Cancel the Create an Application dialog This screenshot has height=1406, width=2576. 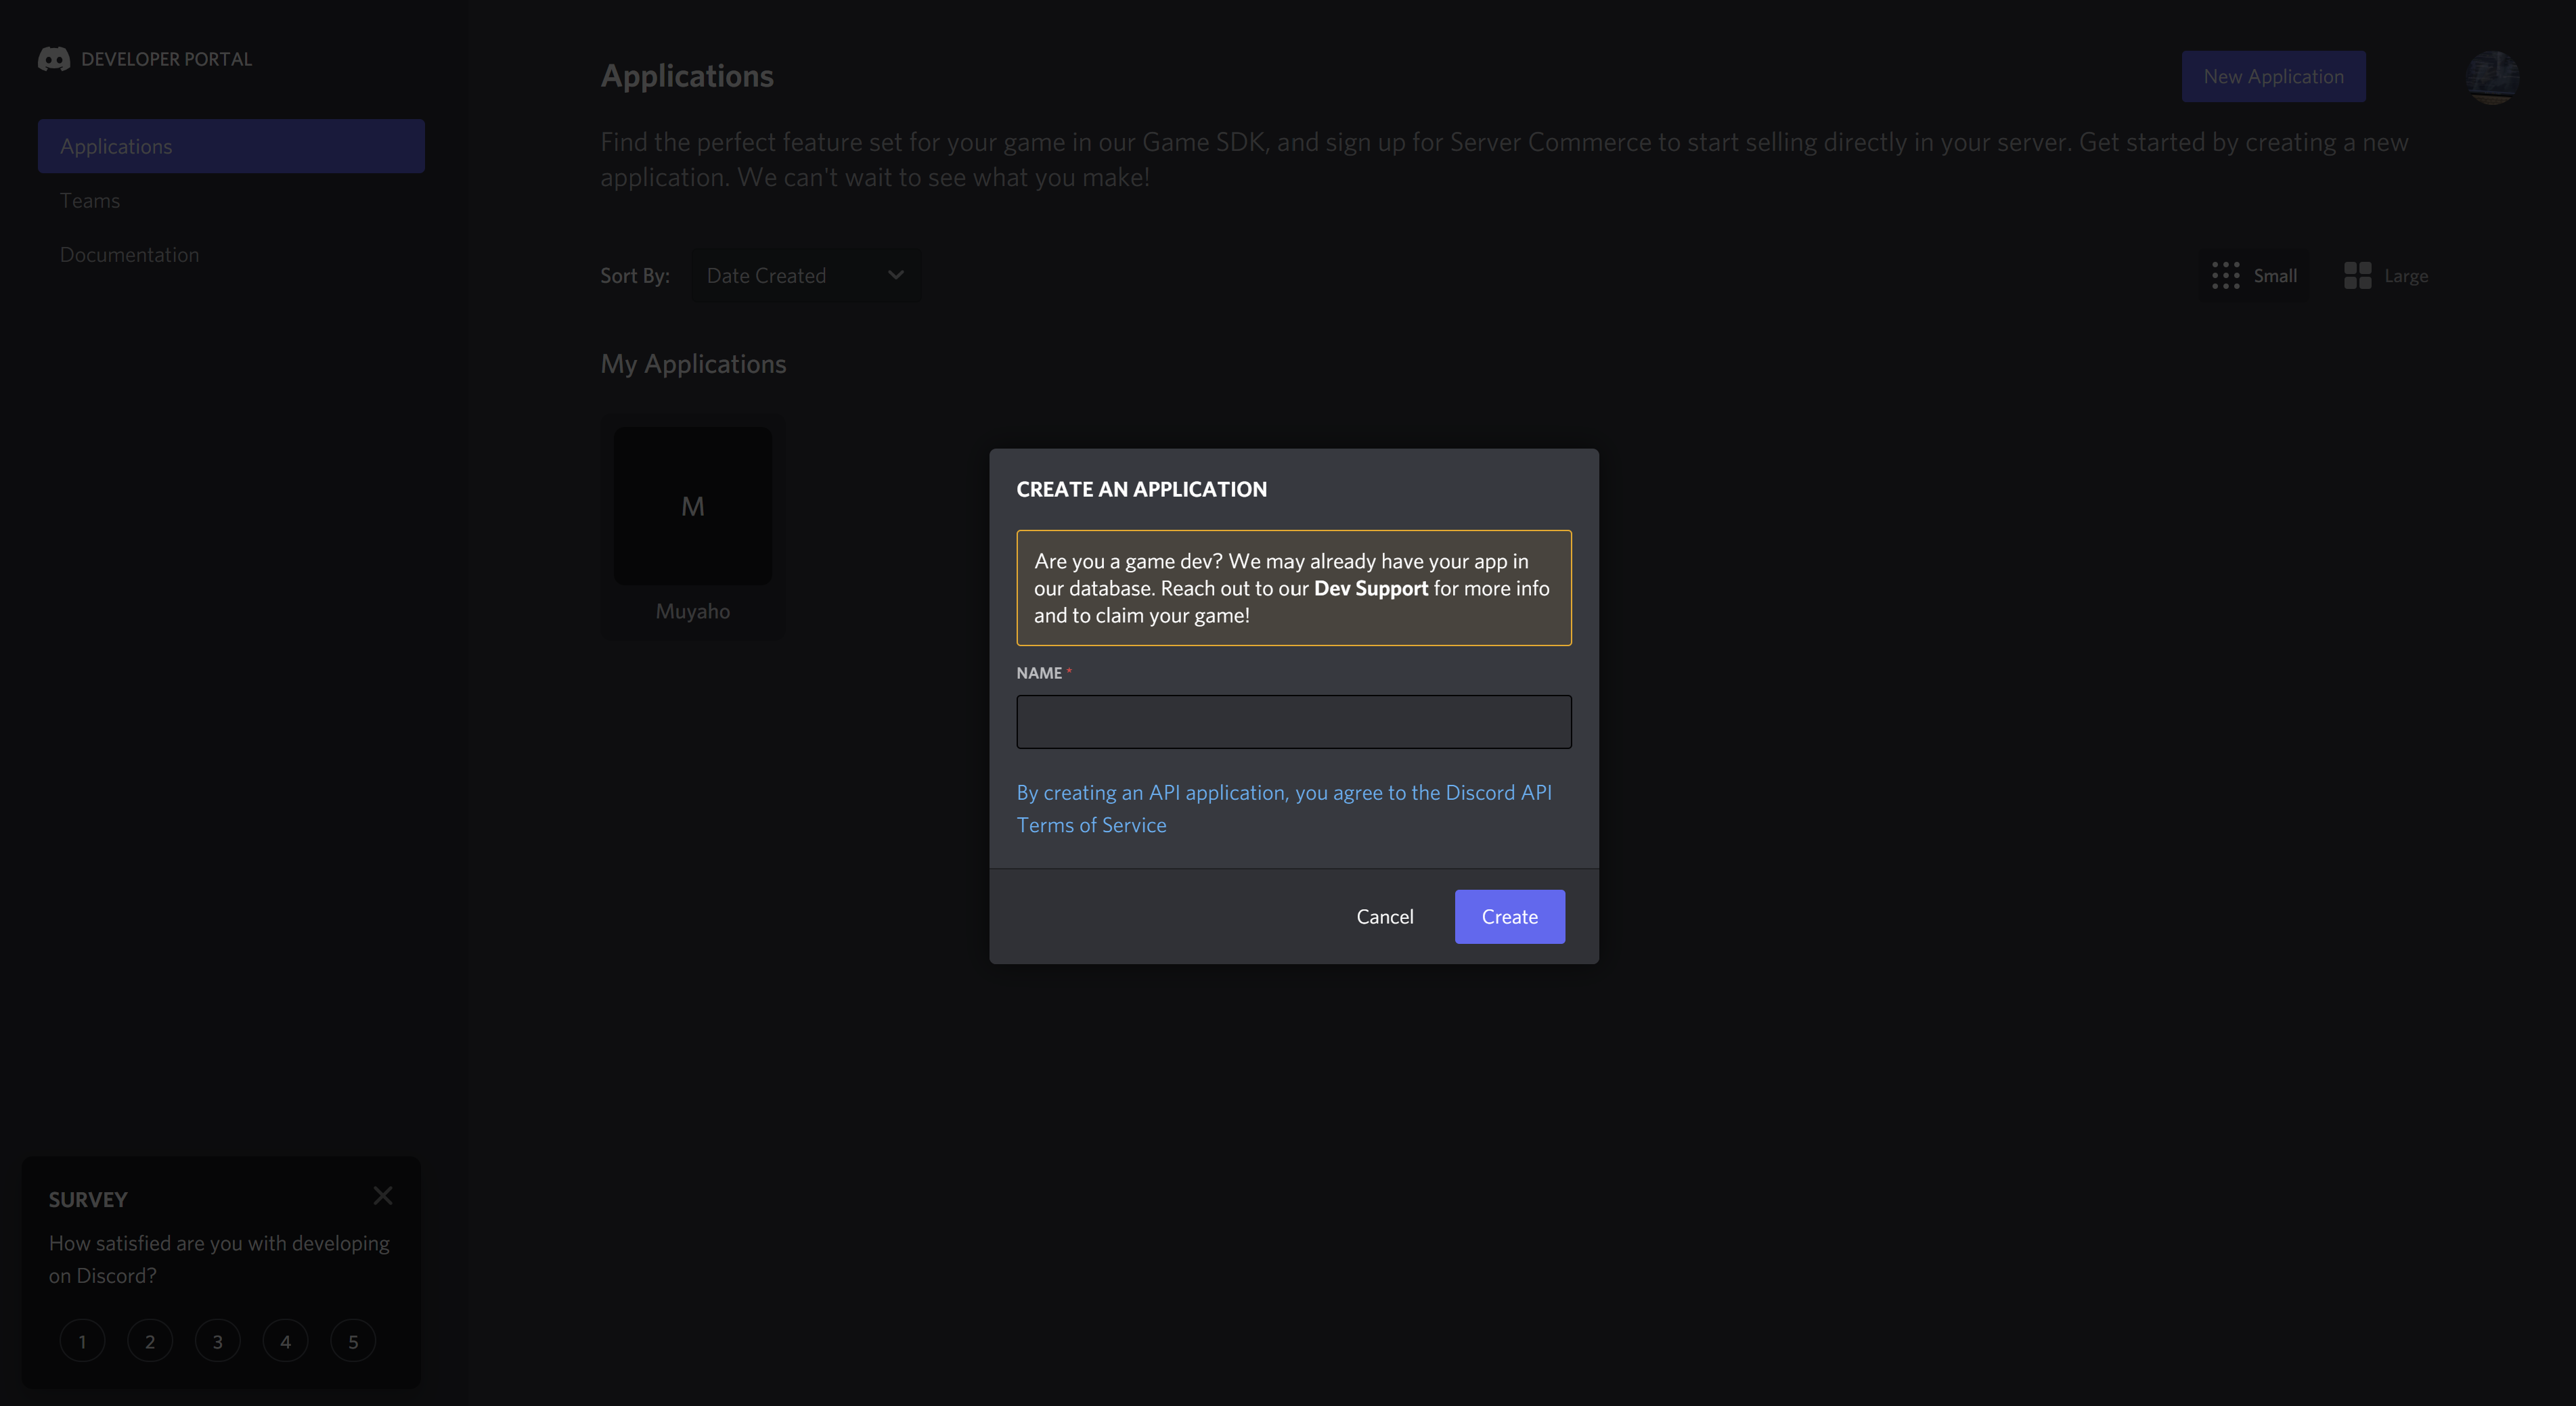pyautogui.click(x=1385, y=917)
